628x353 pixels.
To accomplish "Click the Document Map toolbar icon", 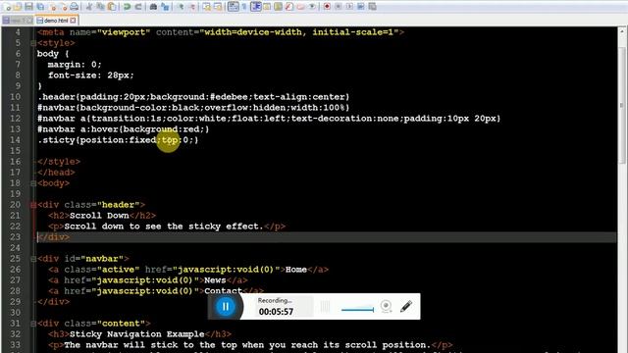I will click(x=279, y=7).
